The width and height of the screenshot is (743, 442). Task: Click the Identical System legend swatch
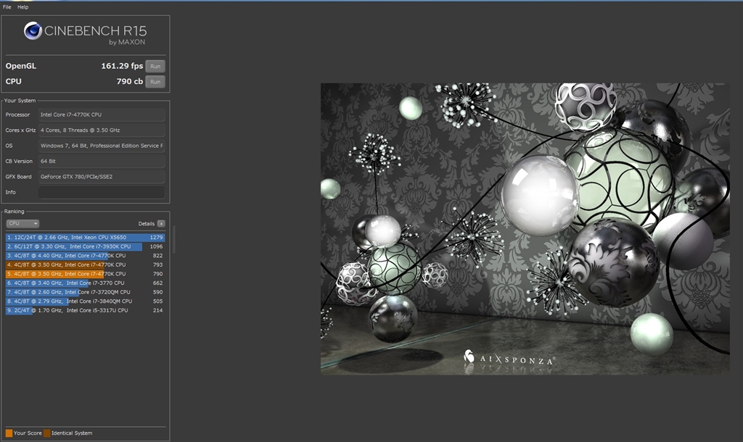(x=46, y=433)
